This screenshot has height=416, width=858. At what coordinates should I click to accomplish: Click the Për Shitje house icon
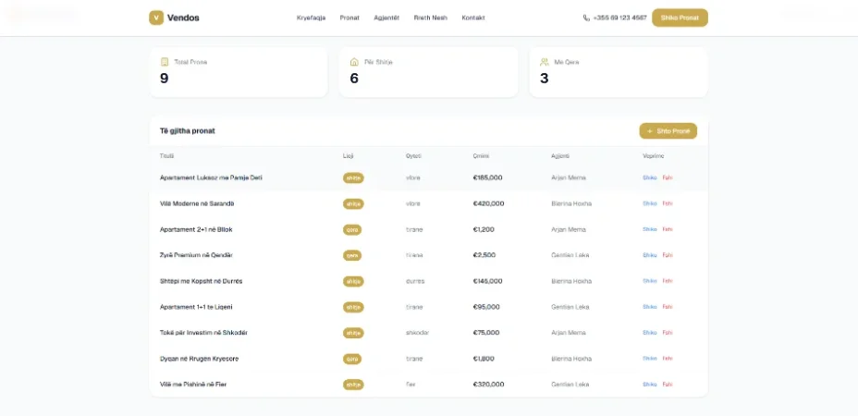pos(354,62)
